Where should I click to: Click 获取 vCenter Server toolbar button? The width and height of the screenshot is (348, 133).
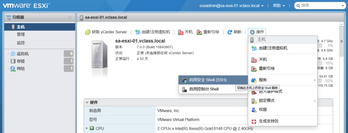point(106,32)
